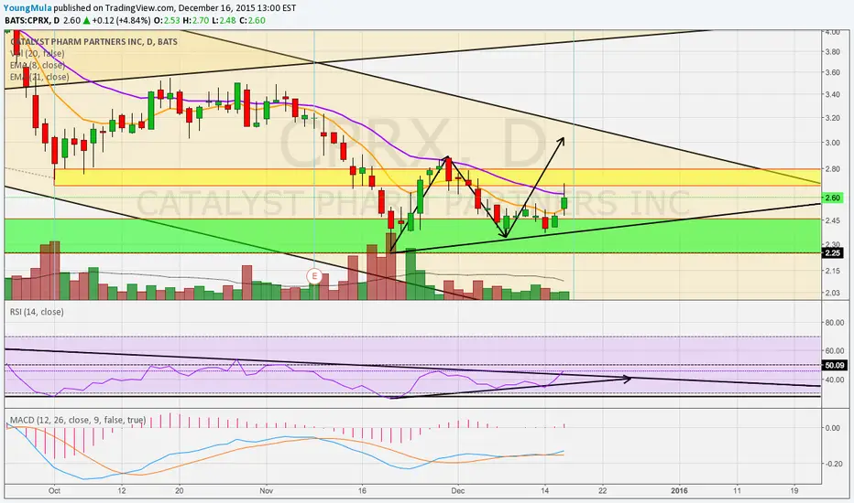Screen dimensions: 854x503
Task: Select the RSI 80.00 axis label
Action: pyautogui.click(x=835, y=323)
